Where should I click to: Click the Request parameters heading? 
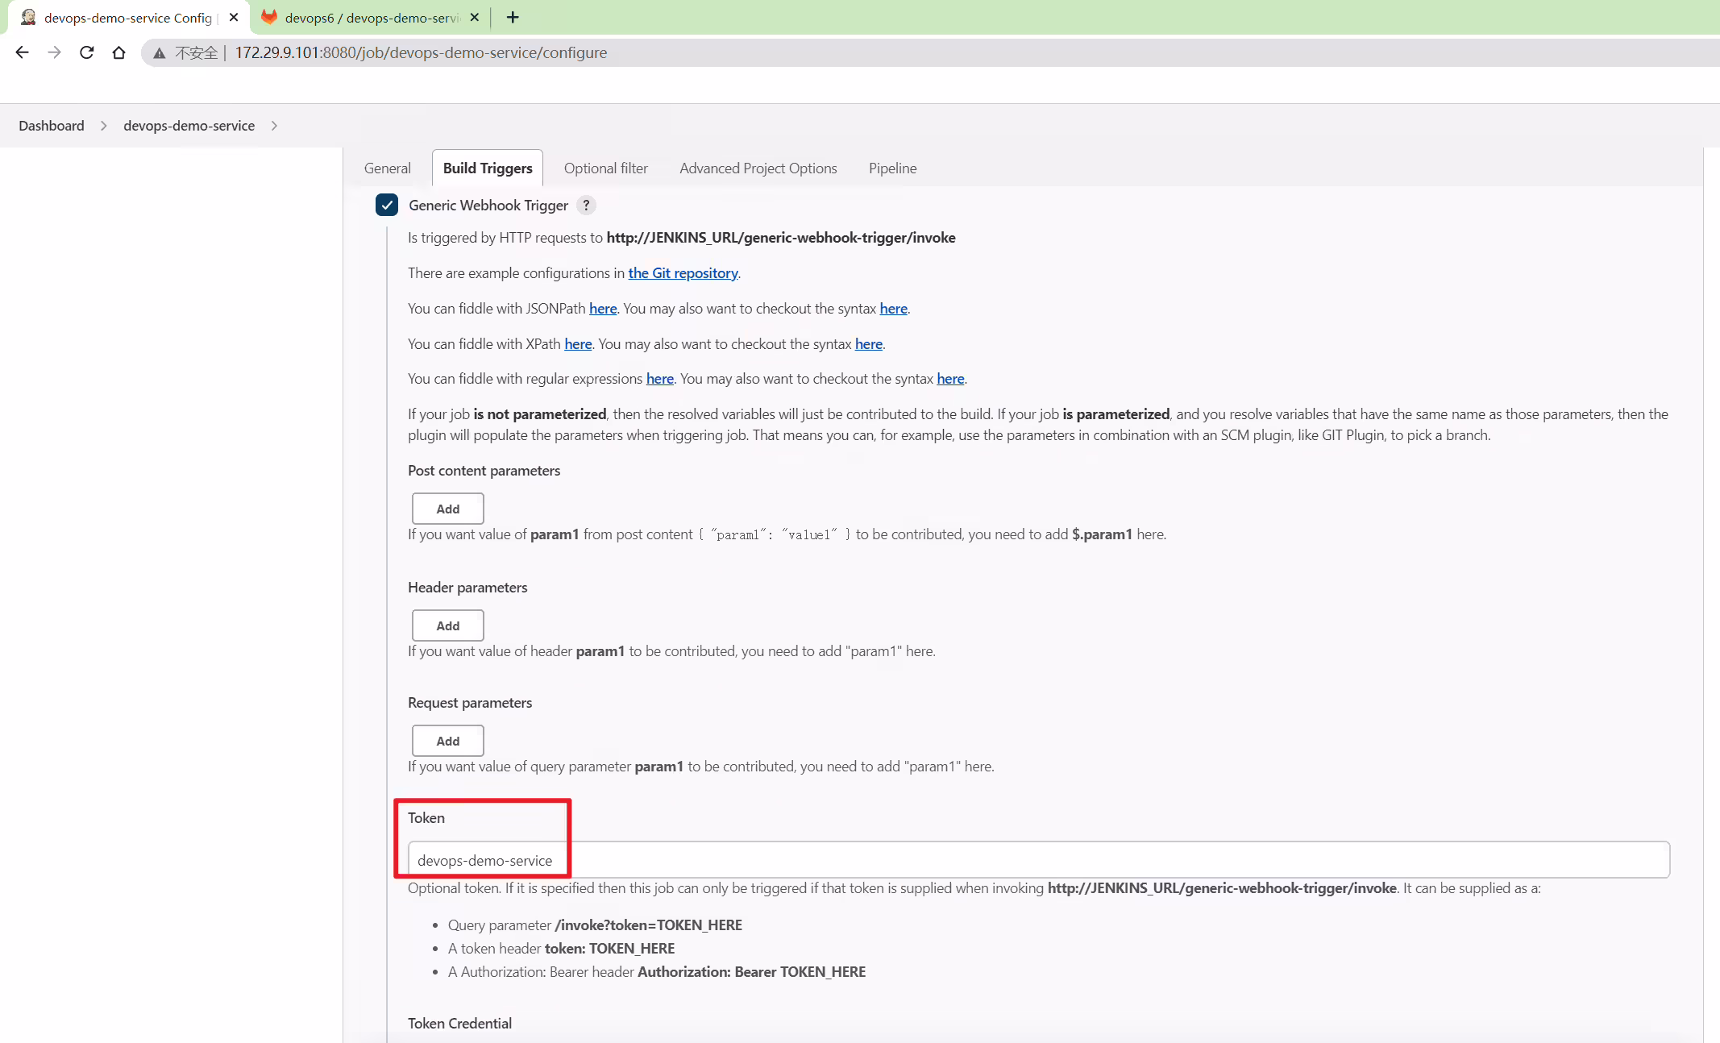pyautogui.click(x=470, y=702)
